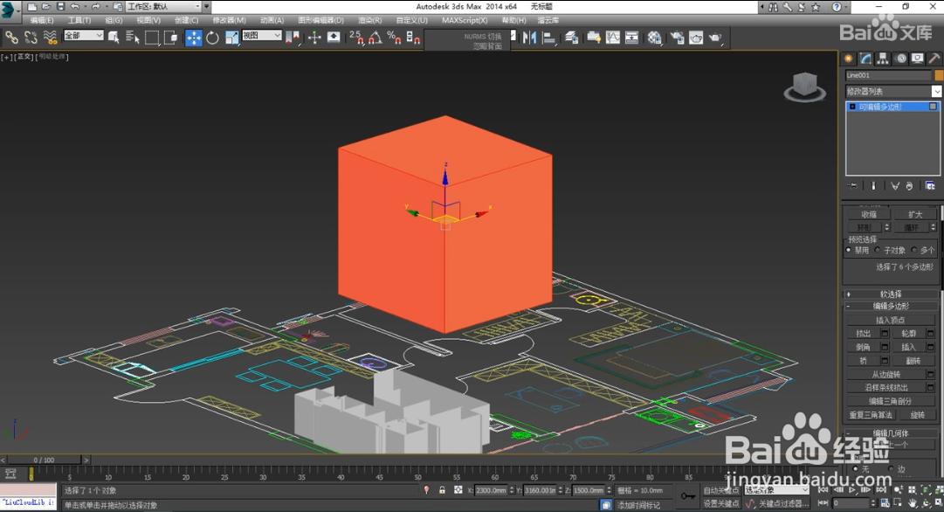Screen dimensions: 944x512
Task: Open the Curve Editor icon
Action: [613, 38]
